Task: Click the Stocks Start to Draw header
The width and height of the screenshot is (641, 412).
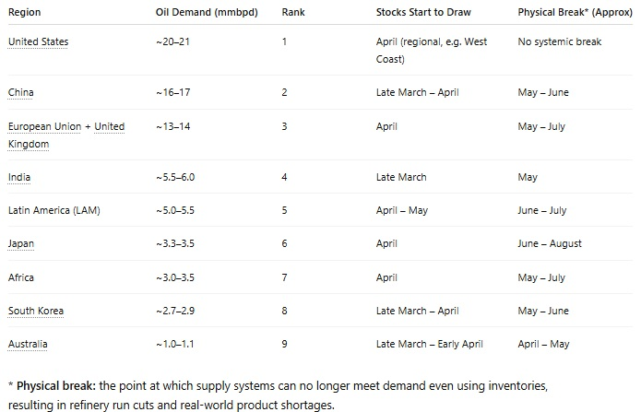Action: (423, 12)
